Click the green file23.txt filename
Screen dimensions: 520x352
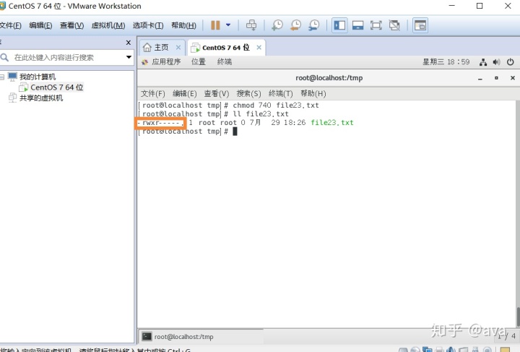pos(332,123)
